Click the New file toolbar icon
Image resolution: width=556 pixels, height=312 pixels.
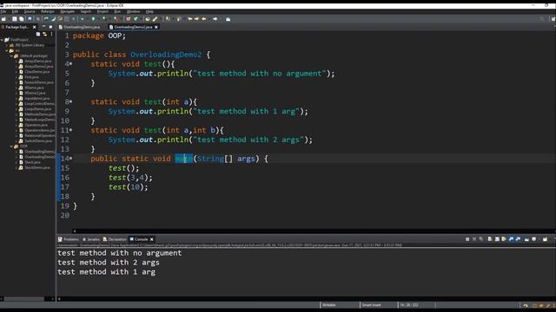tap(3, 19)
